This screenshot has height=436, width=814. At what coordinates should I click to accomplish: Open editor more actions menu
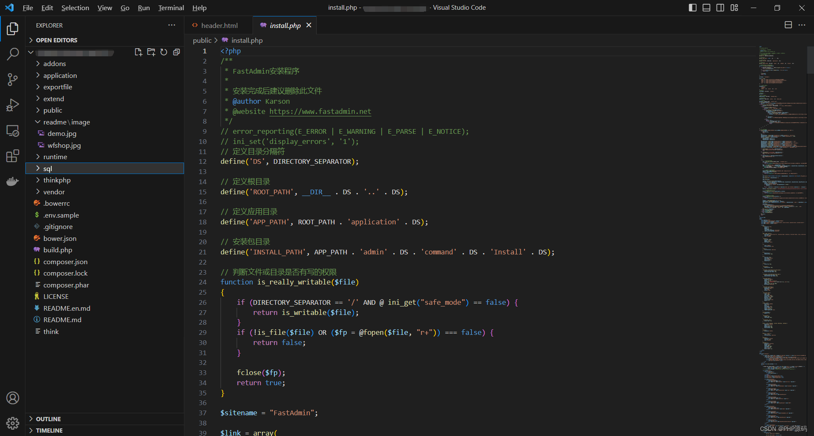point(802,25)
